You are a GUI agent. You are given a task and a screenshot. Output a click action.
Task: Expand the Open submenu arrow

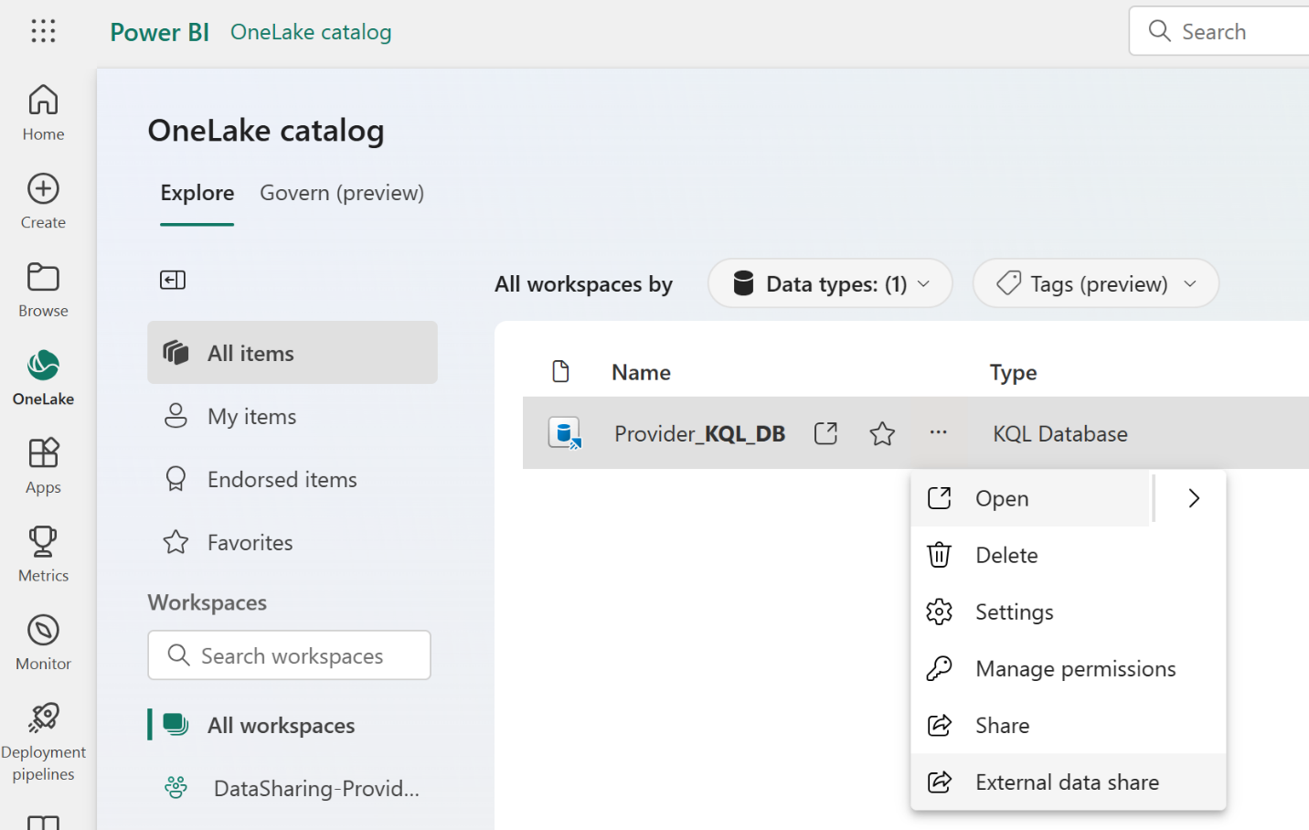point(1193,498)
